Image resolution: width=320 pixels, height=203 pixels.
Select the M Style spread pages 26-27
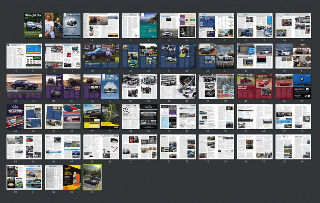tap(216, 56)
